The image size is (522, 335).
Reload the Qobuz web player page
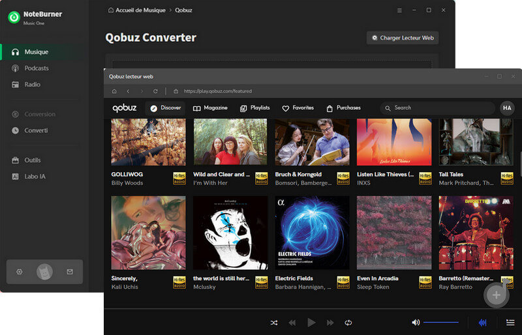tap(155, 91)
